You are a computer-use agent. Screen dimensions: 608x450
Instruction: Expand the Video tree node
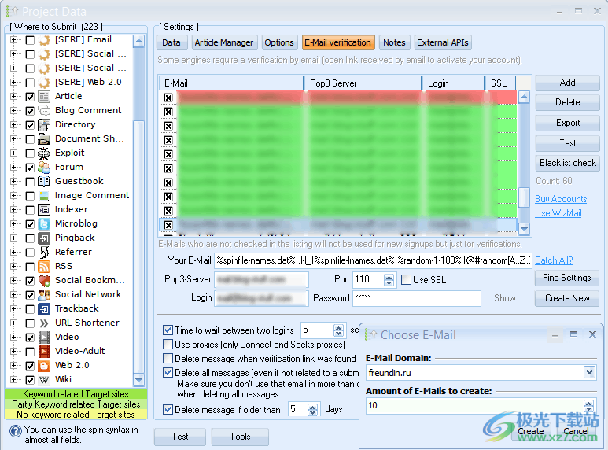tap(13, 337)
